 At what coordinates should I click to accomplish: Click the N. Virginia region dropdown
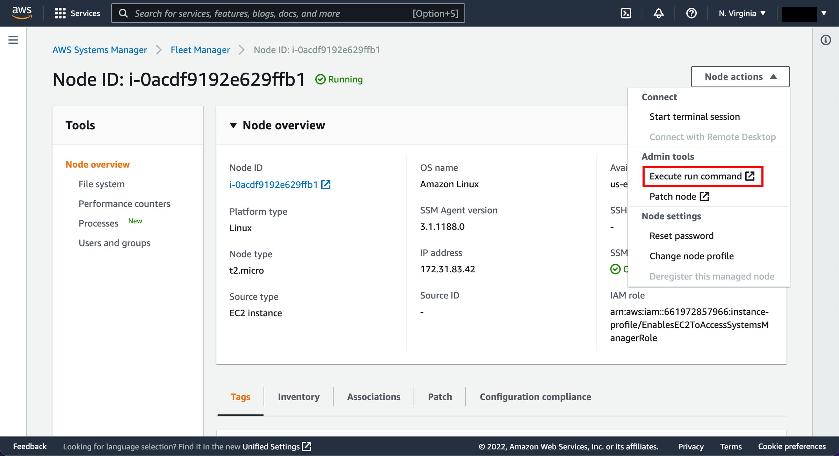[x=741, y=13]
